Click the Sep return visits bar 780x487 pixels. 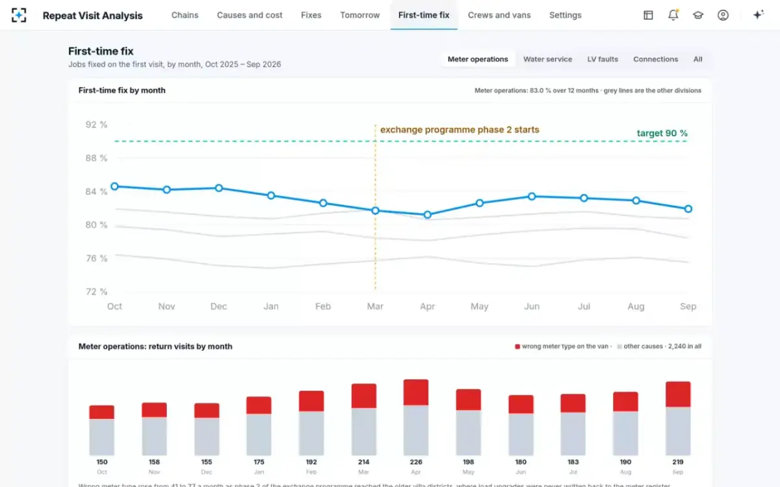678,418
